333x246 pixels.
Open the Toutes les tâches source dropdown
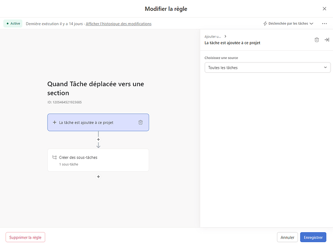268,67
